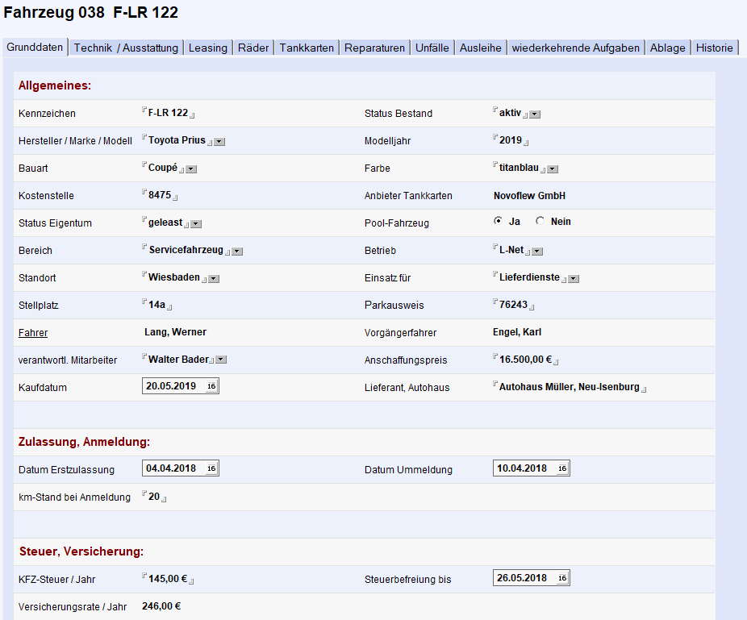Open calendar picker for Steuerbefreiung bis
This screenshot has width=747, height=620.
pos(562,578)
